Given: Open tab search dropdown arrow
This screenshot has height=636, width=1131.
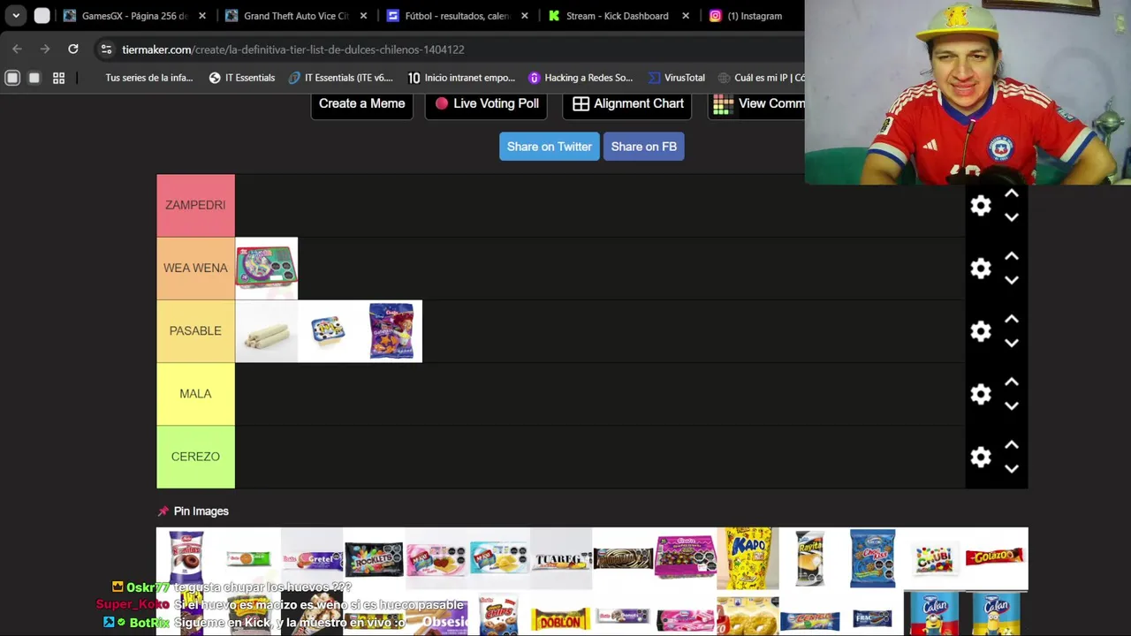Looking at the screenshot, I should [x=16, y=16].
